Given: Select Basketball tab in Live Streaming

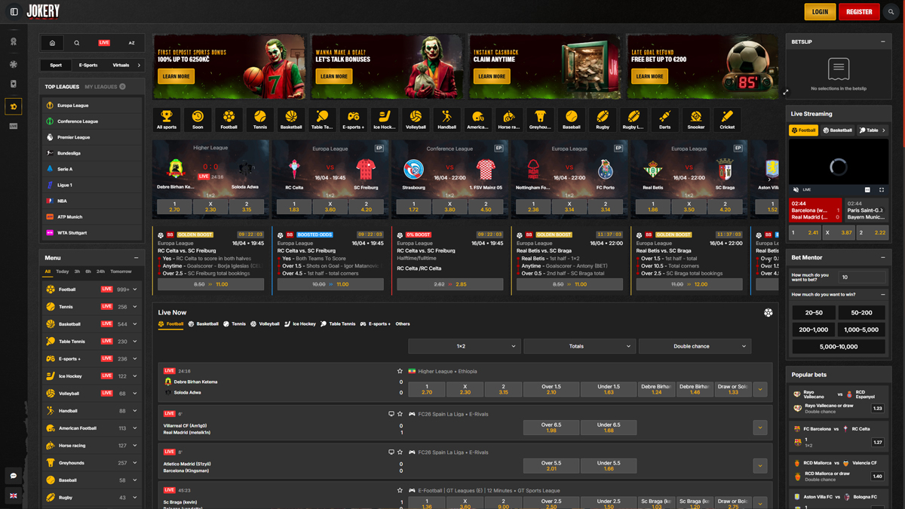Looking at the screenshot, I should (838, 130).
